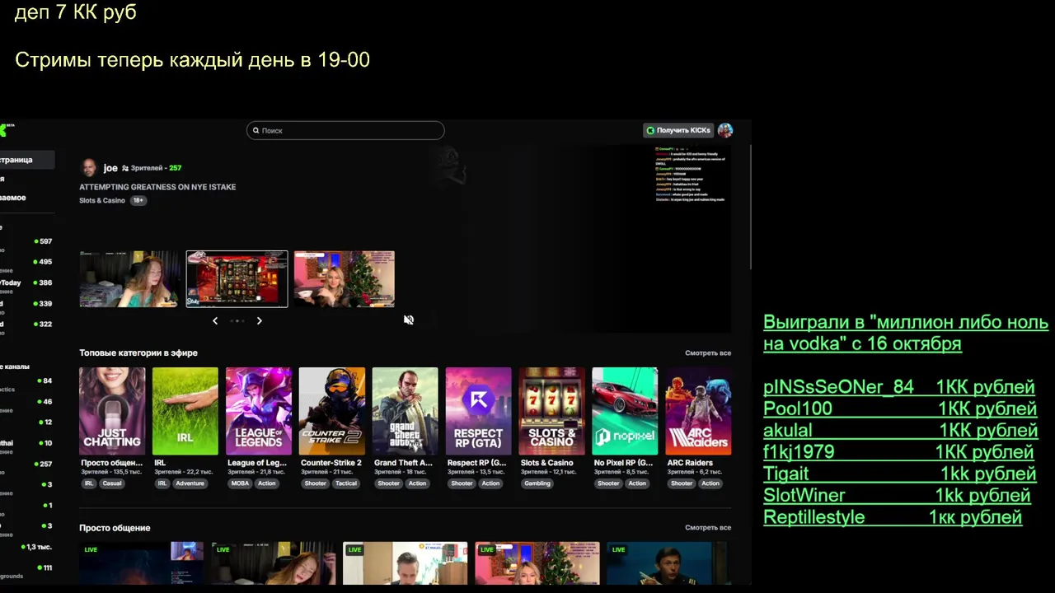The image size is (1055, 593).
Task: Click the carousel pagination dots
Action: 237,320
